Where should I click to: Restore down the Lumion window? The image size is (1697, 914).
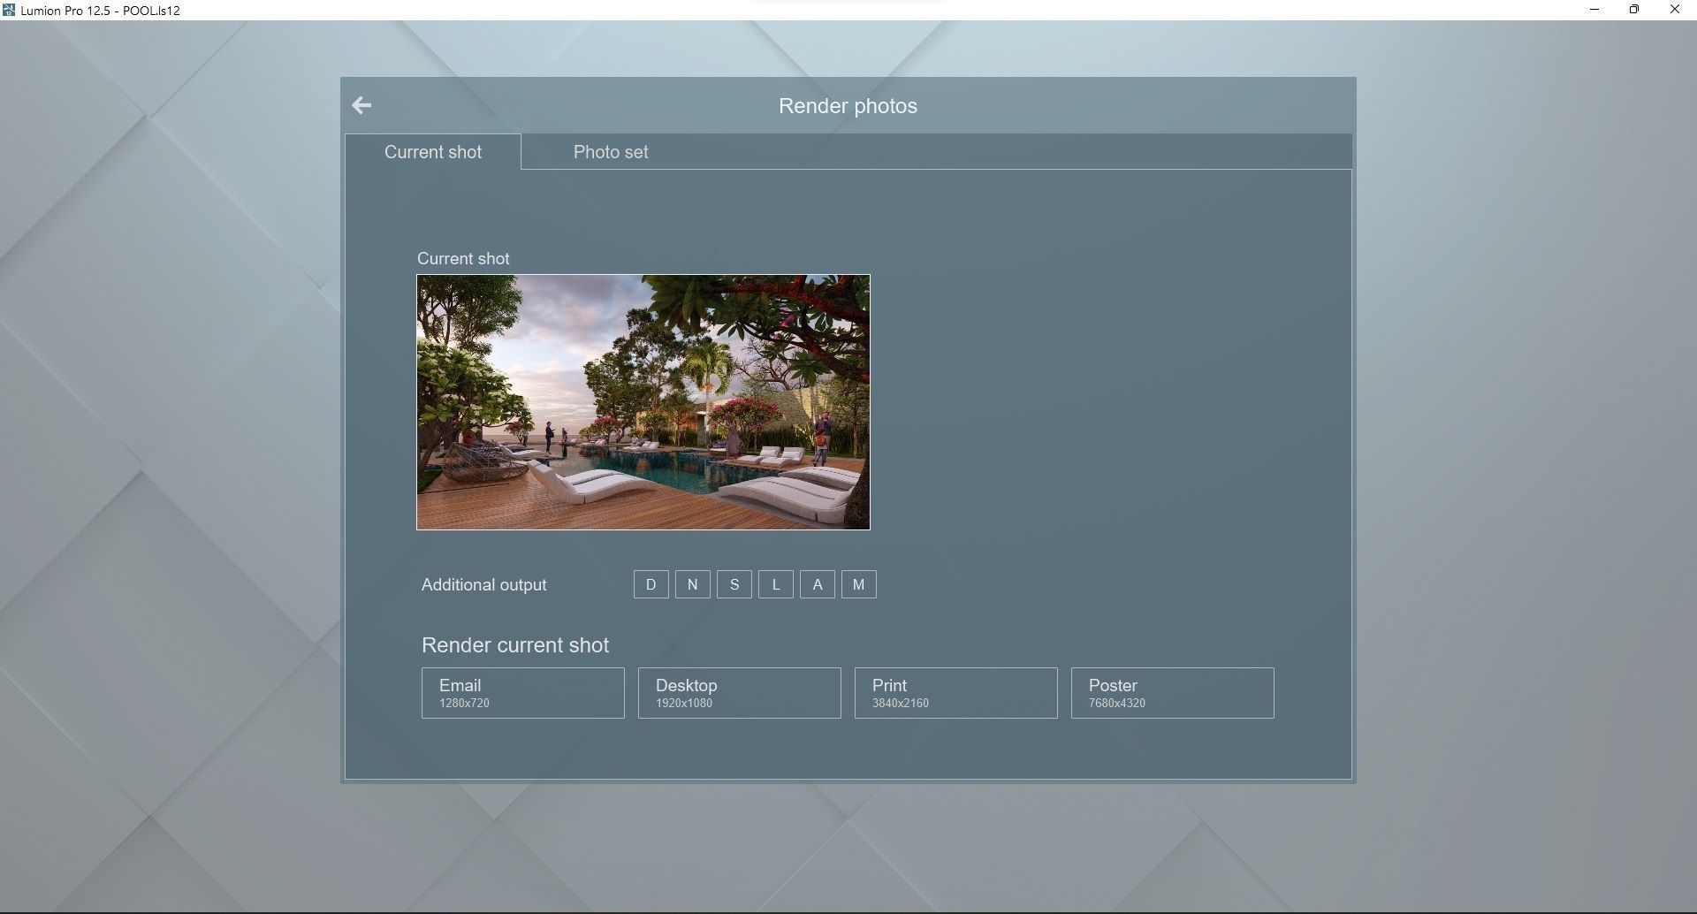coord(1634,10)
